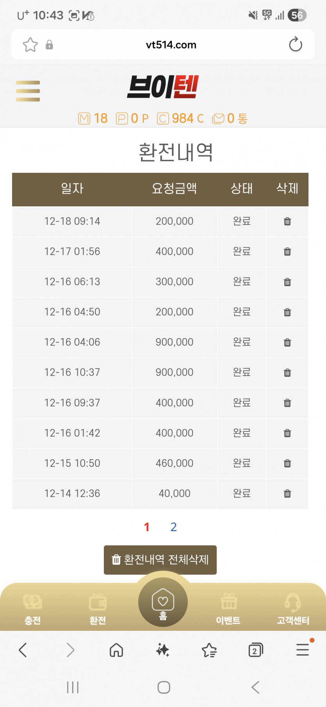Viewport: 326px width, 707px height.
Task: Delete the 12-14 12:36 40,000 entry
Action: point(287,494)
